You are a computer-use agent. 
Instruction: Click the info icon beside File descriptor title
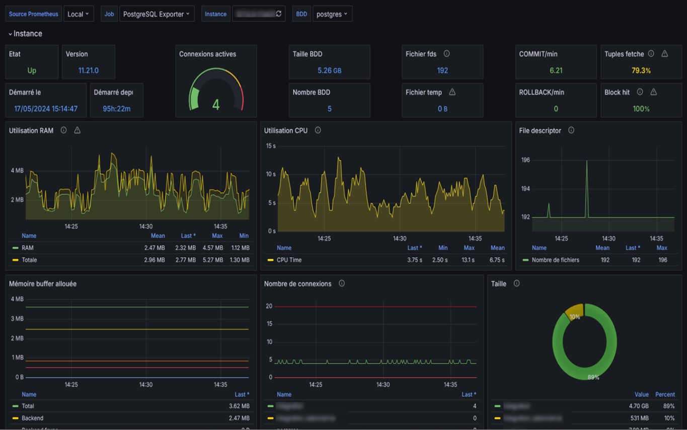pos(571,130)
